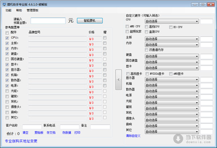Viewport: 217px width, 148px height.
Task: Click the CPU brand model field
Action: (58, 39)
